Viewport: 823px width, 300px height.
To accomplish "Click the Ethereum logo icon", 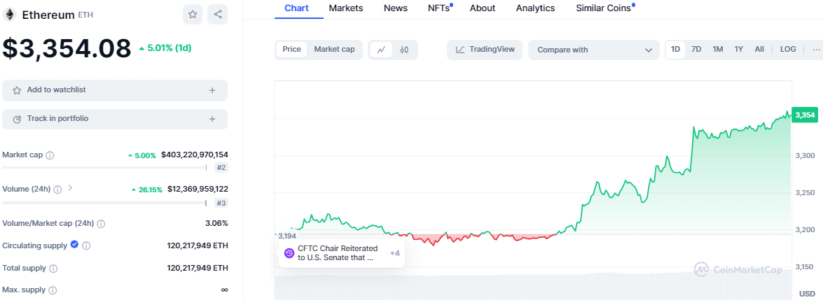I will [x=9, y=15].
